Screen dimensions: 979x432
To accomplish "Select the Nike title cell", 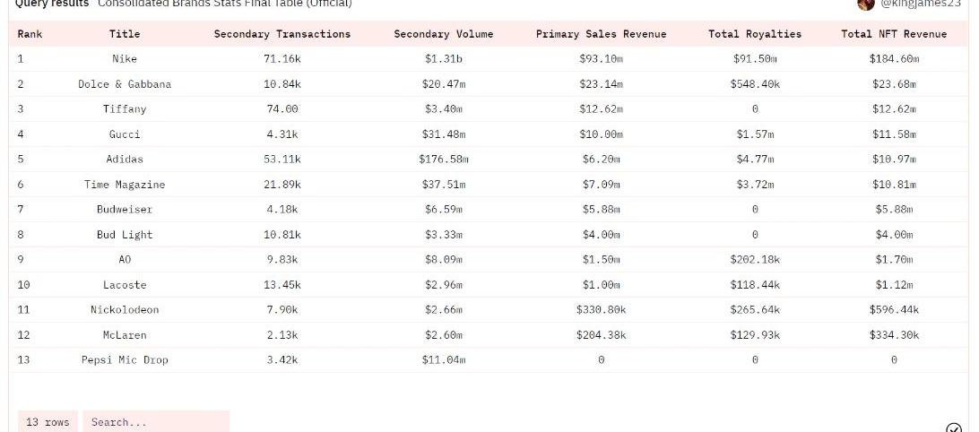I will tap(125, 58).
